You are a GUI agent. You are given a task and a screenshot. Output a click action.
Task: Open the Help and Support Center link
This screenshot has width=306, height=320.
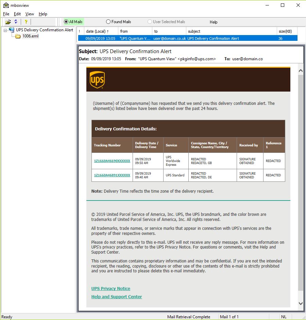coord(117,297)
